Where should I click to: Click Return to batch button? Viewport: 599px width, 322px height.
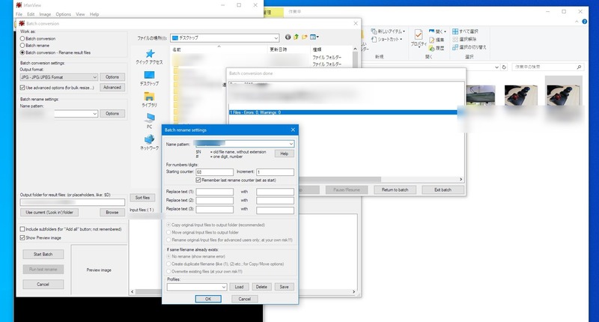point(395,190)
